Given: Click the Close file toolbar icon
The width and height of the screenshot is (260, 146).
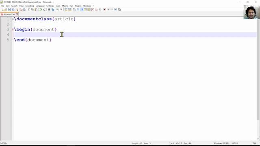Looking at the screenshot, I should pyautogui.click(x=17, y=9).
